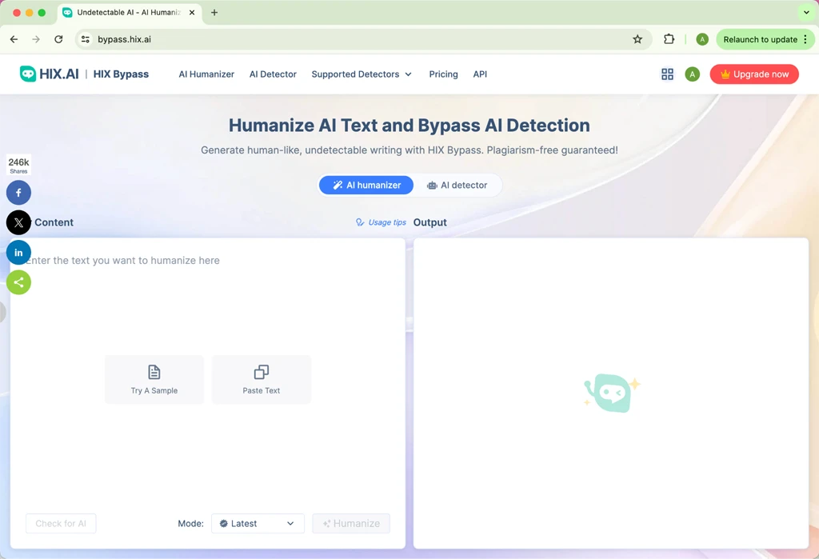Open the Mode Latest dropdown
The width and height of the screenshot is (819, 559).
(x=258, y=524)
